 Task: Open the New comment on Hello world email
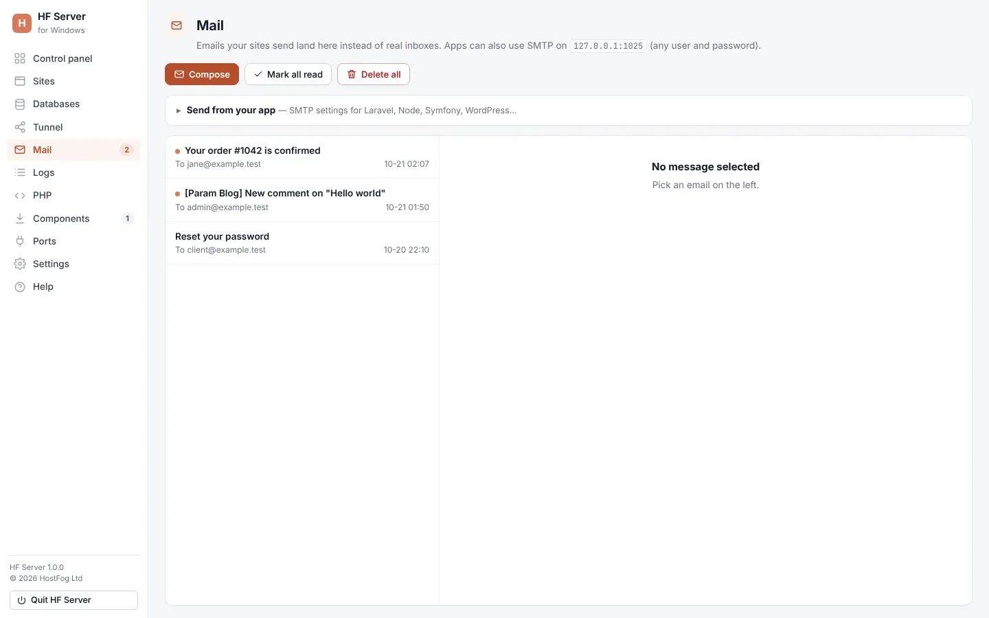click(x=302, y=200)
